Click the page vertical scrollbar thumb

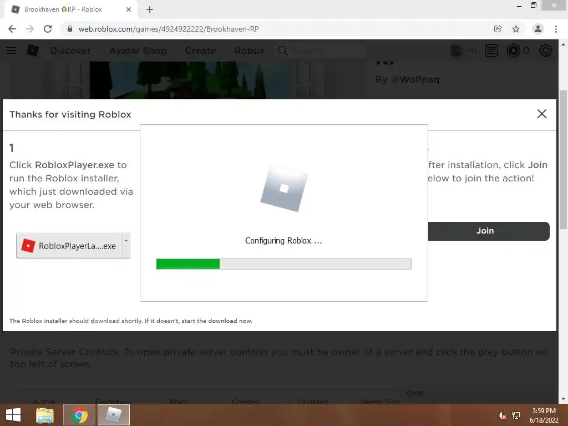[x=563, y=159]
